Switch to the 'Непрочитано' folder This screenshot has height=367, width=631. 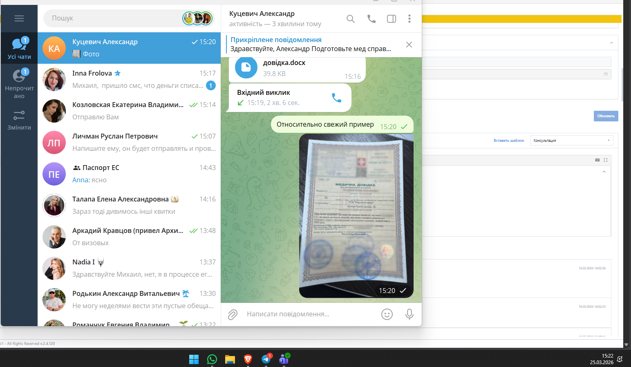coord(19,84)
